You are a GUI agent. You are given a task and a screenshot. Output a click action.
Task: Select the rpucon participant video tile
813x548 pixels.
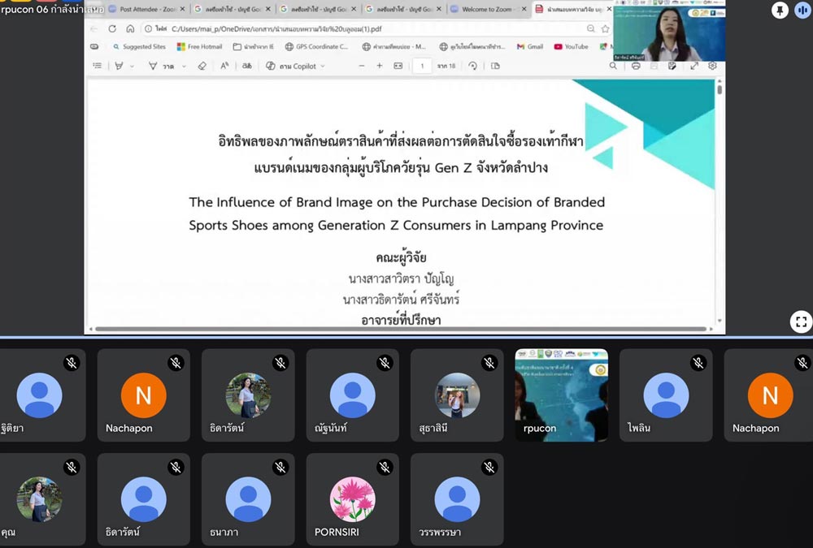point(561,395)
